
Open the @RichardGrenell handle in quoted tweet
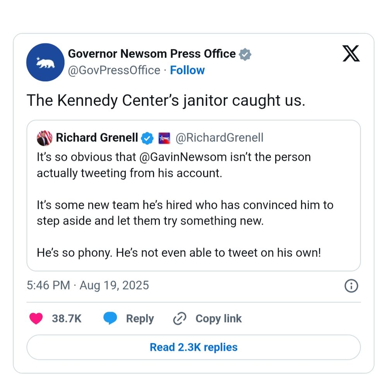click(x=219, y=138)
